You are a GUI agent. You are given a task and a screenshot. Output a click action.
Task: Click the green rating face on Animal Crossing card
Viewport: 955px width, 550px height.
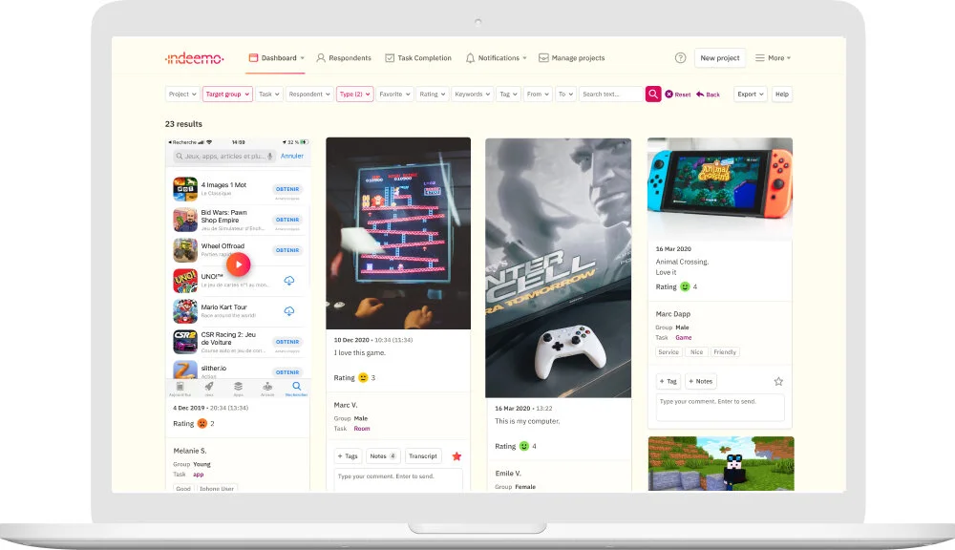pyautogui.click(x=685, y=286)
